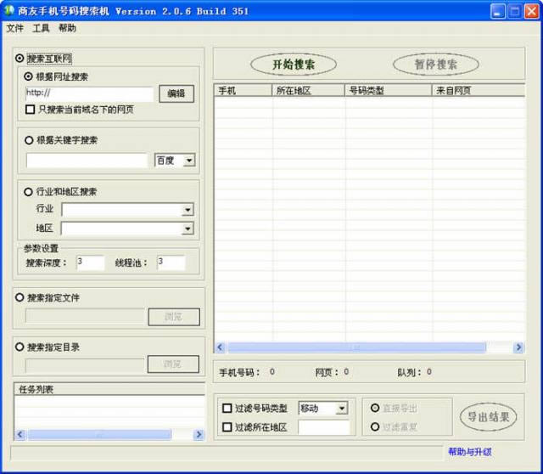Sort by the 来自网页 column header

(479, 91)
